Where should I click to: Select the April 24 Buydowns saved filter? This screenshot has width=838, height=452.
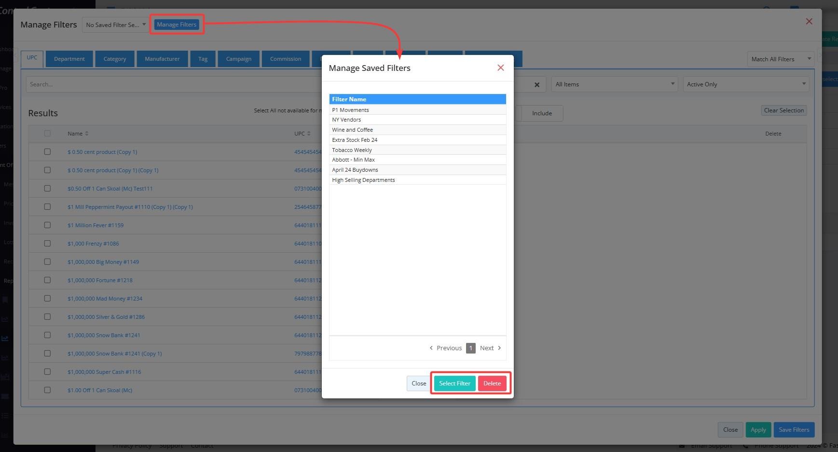pos(417,170)
